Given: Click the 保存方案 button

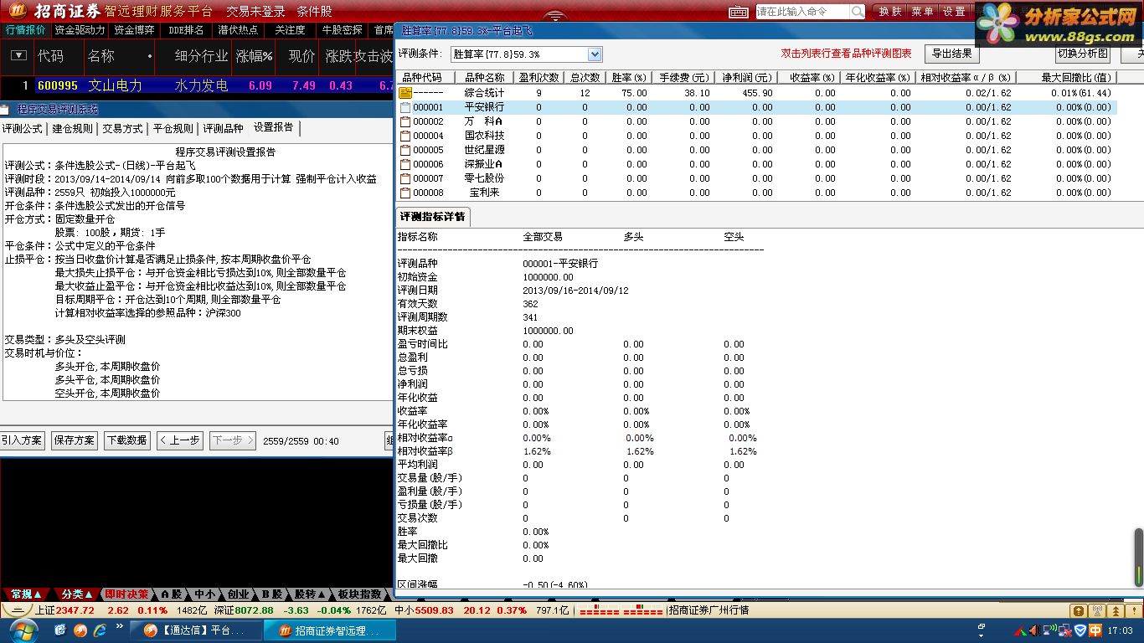Looking at the screenshot, I should tap(75, 440).
